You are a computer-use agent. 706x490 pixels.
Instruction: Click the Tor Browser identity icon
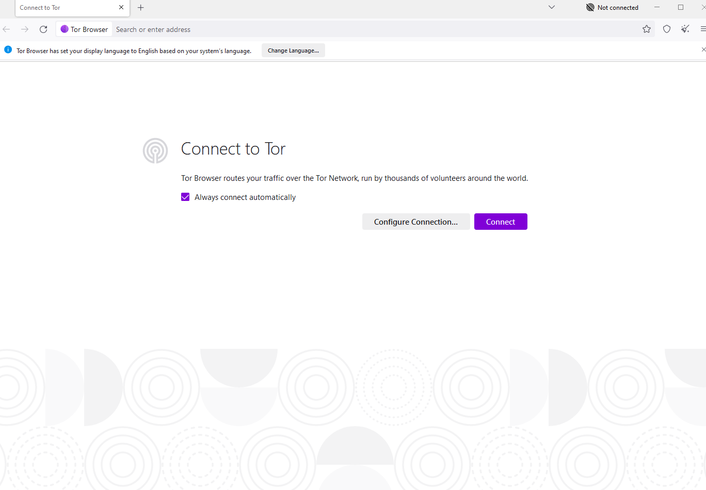tap(84, 29)
